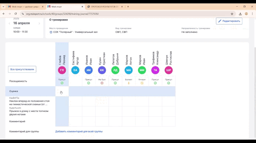Screen dimensions: 256x143
Task: Toggle Кузин Кристиан's red absent attendance mark
Action: 102,83
